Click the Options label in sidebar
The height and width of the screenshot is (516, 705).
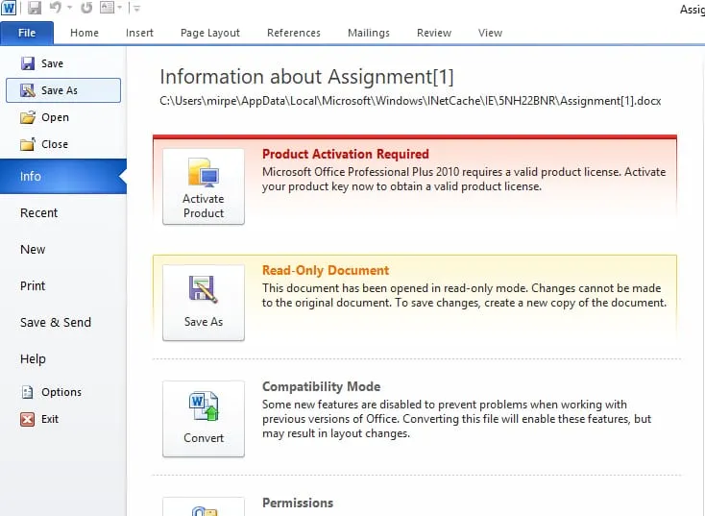pyautogui.click(x=61, y=392)
